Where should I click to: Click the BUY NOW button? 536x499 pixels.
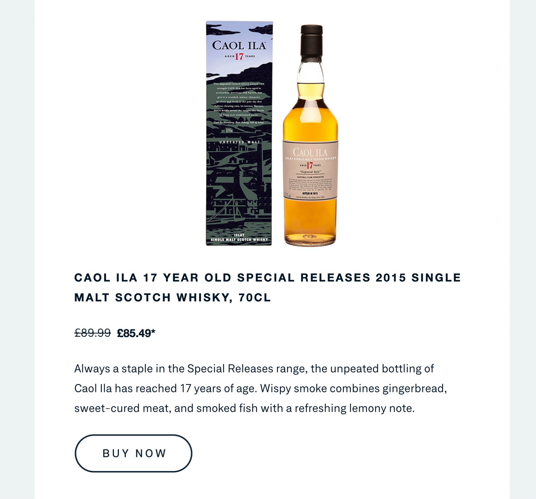click(x=133, y=453)
